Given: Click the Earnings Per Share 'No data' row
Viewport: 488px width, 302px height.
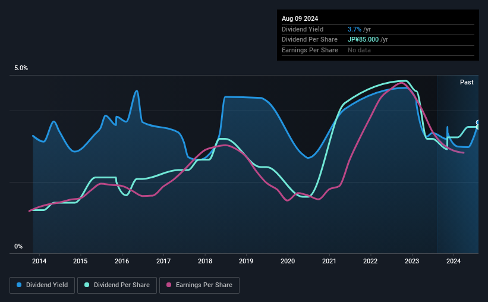Looking at the screenshot, I should click(378, 50).
